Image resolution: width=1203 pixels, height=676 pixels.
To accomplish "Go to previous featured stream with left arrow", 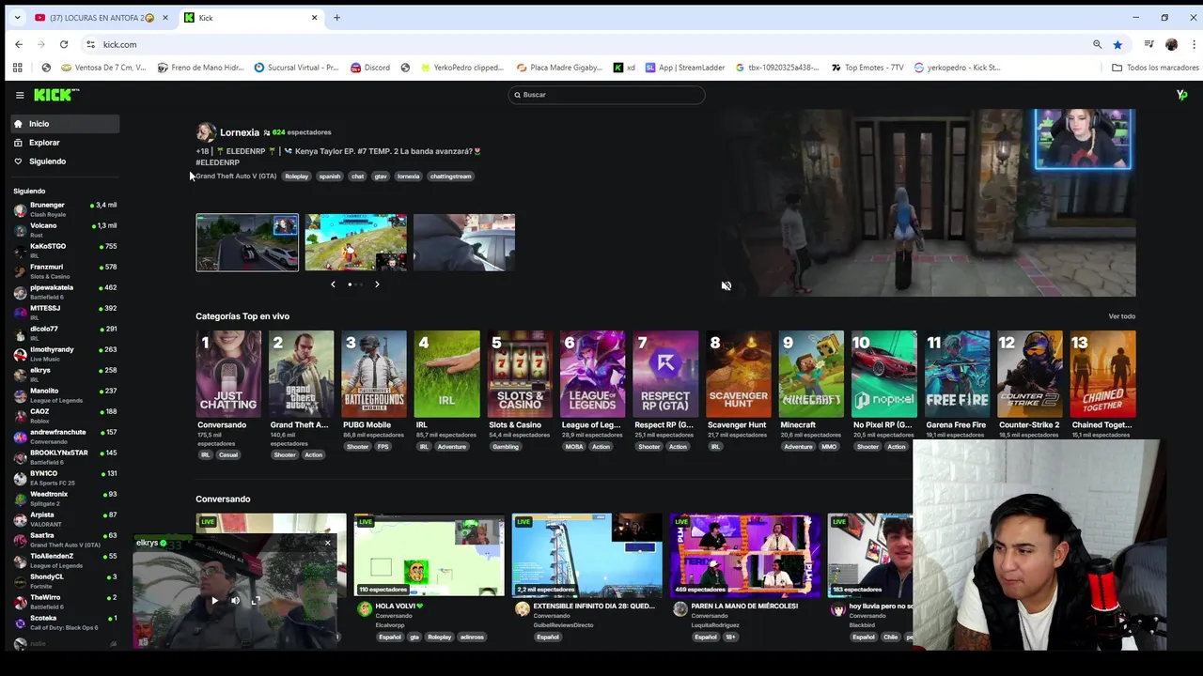I will [333, 284].
